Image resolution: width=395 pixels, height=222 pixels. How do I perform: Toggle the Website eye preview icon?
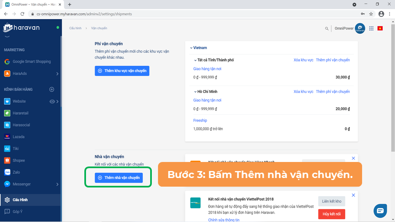pyautogui.click(x=52, y=102)
